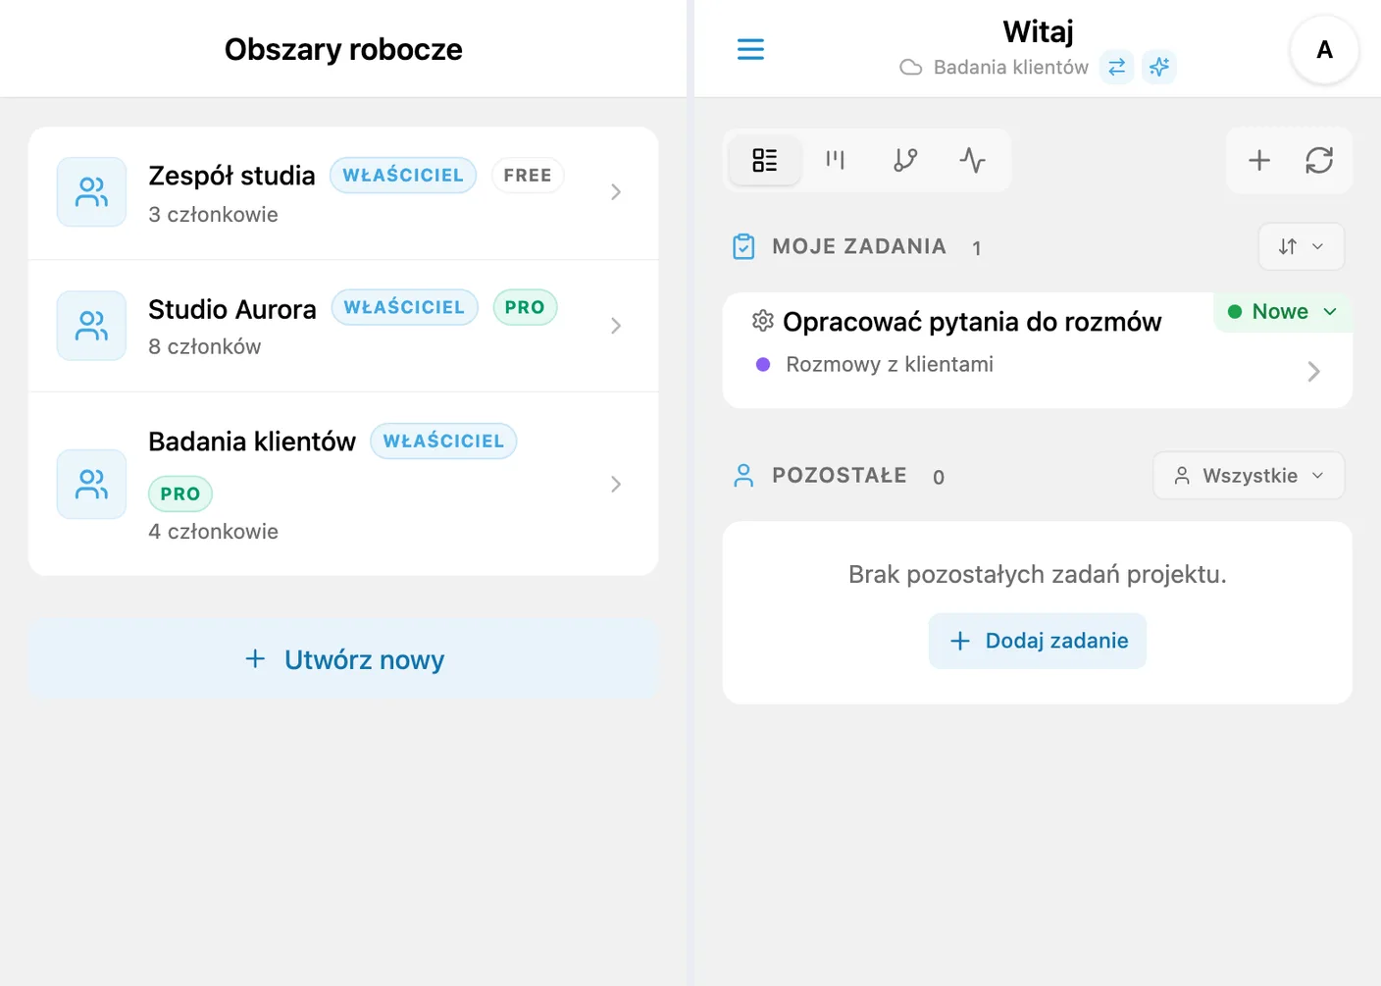This screenshot has height=986, width=1381.
Task: Click the Studio Aurora people icon
Action: (92, 326)
